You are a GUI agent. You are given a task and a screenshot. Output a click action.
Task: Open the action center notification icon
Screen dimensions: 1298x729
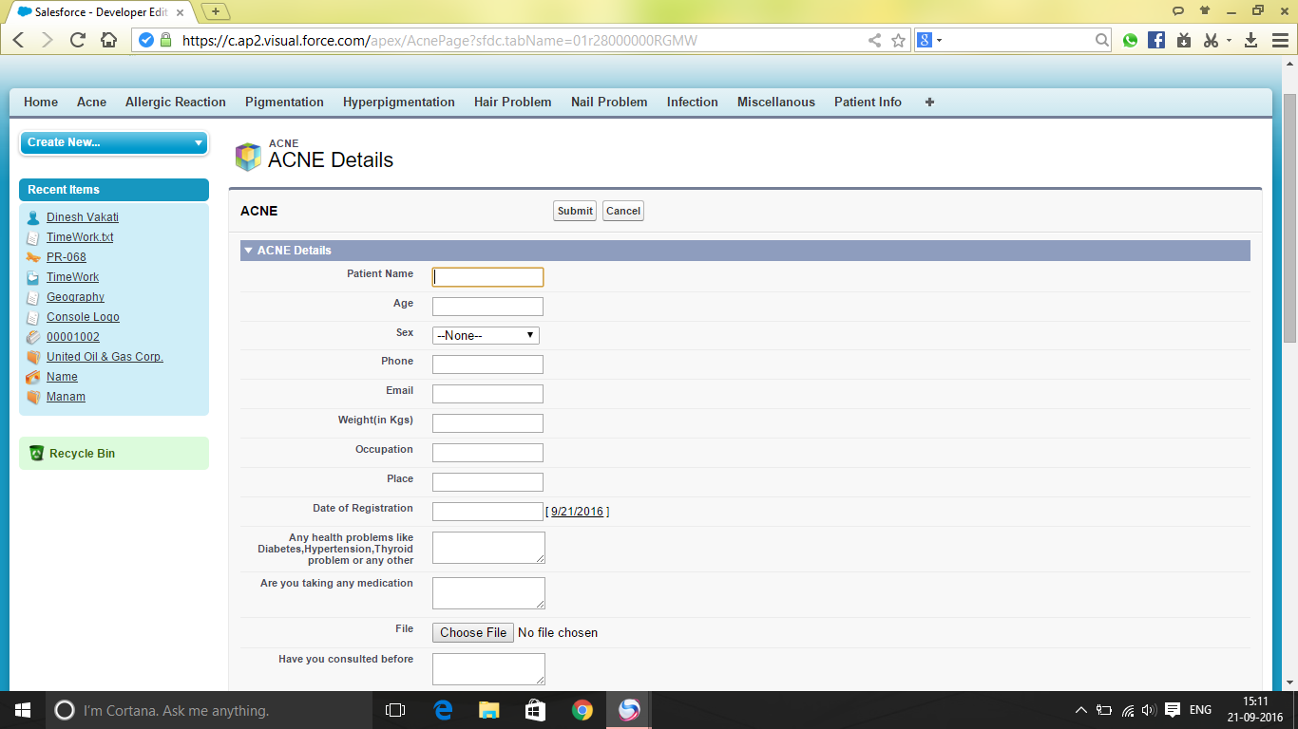point(1173,710)
